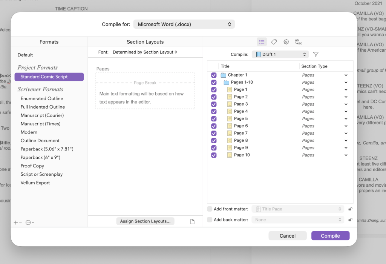Screen dimensions: 386x264
Task: Open the Compile for file format dropdown
Action: pos(184,24)
